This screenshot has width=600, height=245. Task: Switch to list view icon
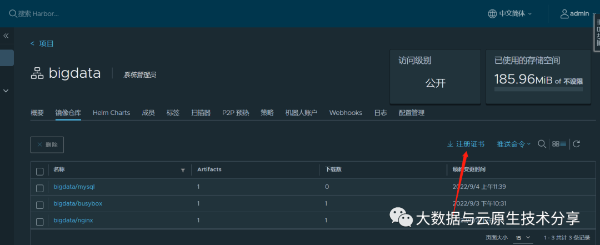click(x=563, y=144)
